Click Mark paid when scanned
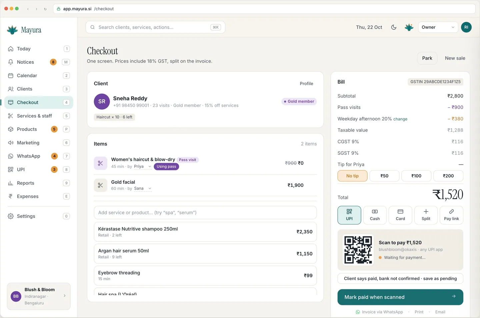 click(x=400, y=297)
